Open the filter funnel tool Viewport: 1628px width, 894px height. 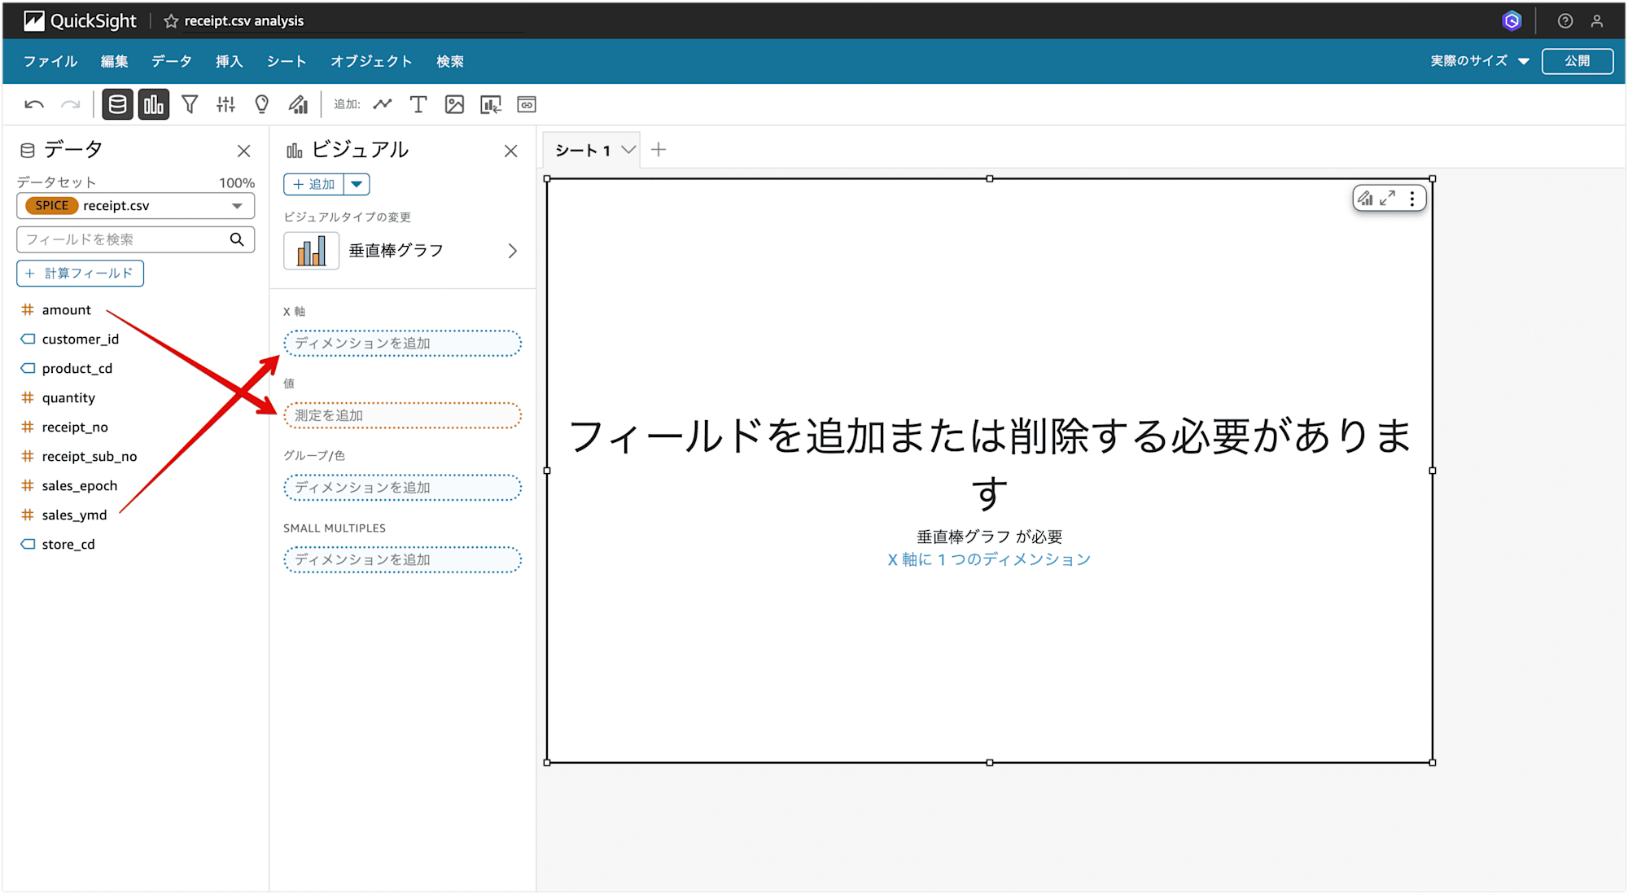[190, 104]
